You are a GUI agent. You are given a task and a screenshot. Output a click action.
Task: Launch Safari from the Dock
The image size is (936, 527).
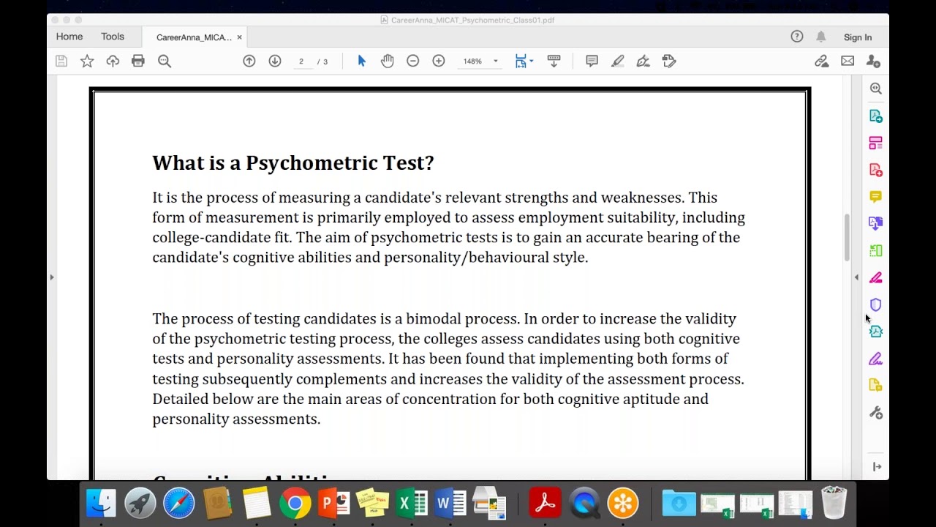179,504
